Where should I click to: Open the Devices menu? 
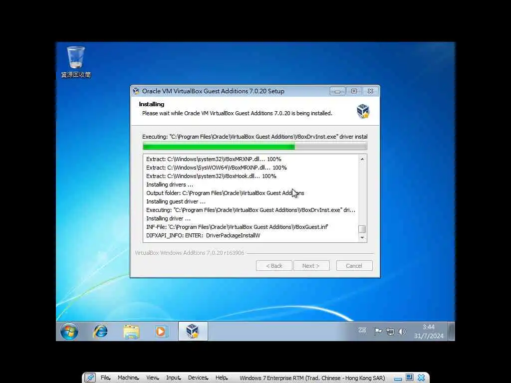click(x=198, y=378)
